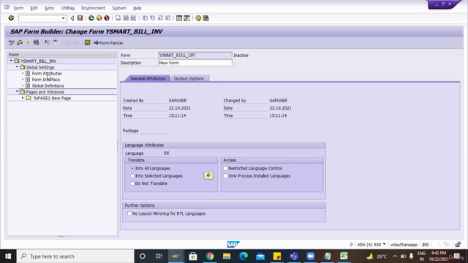The width and height of the screenshot is (468, 263).
Task: Check No Layout Mirroring for RTL Languages
Action: [x=129, y=213]
